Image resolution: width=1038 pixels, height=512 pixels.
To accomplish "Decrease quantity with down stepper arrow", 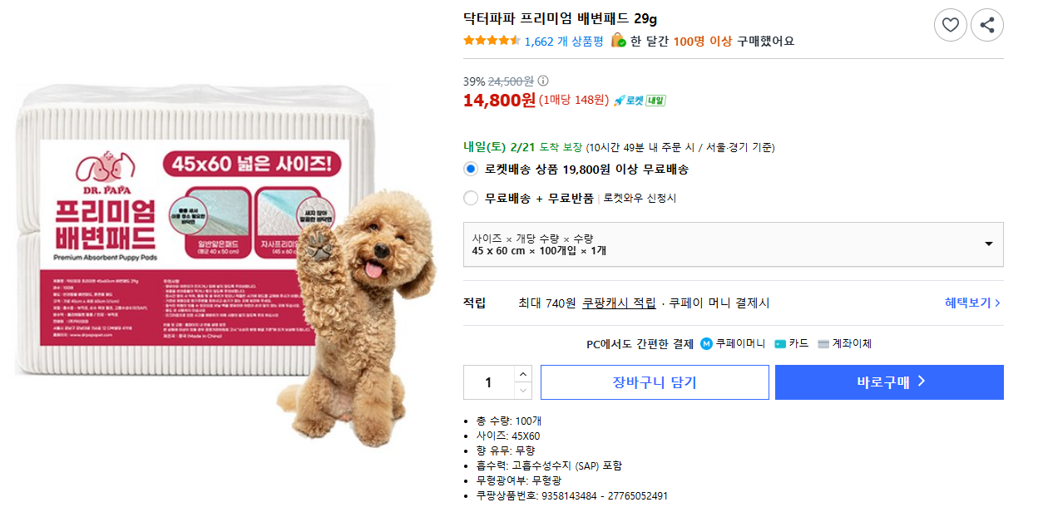I will (522, 391).
